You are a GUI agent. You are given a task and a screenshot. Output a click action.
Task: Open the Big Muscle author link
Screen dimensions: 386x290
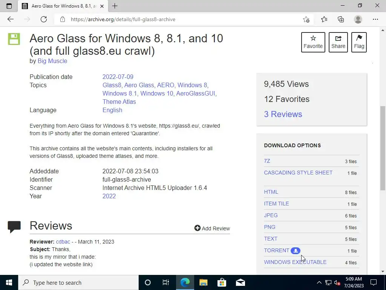tap(52, 61)
